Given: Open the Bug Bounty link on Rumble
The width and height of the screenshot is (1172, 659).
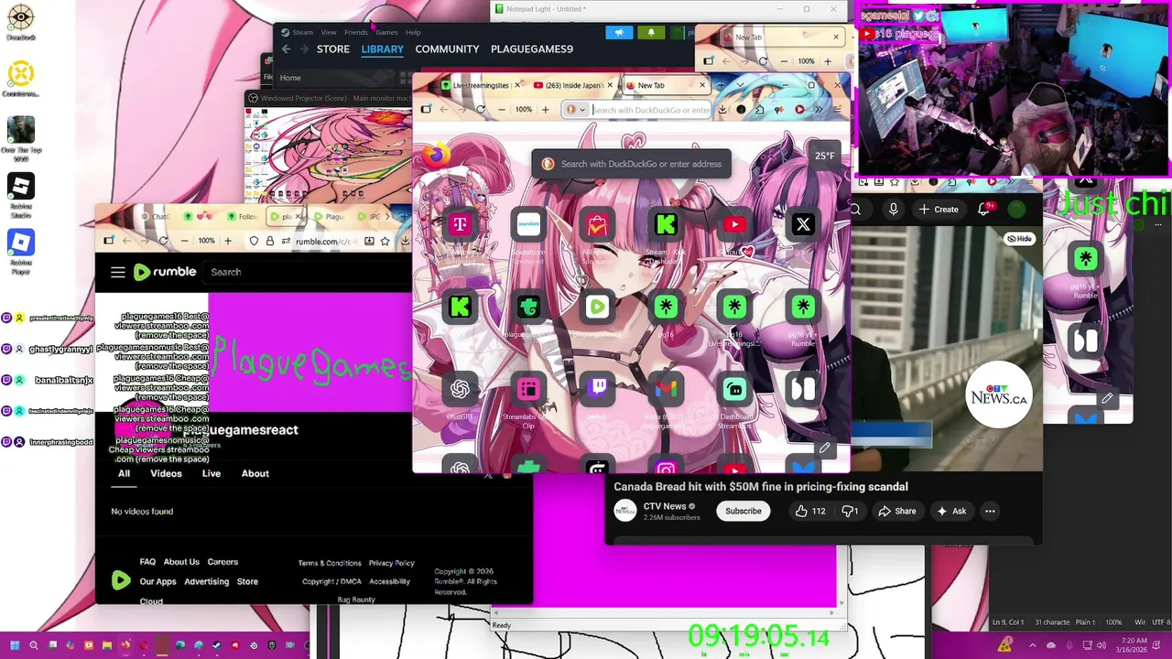Looking at the screenshot, I should pos(356,600).
